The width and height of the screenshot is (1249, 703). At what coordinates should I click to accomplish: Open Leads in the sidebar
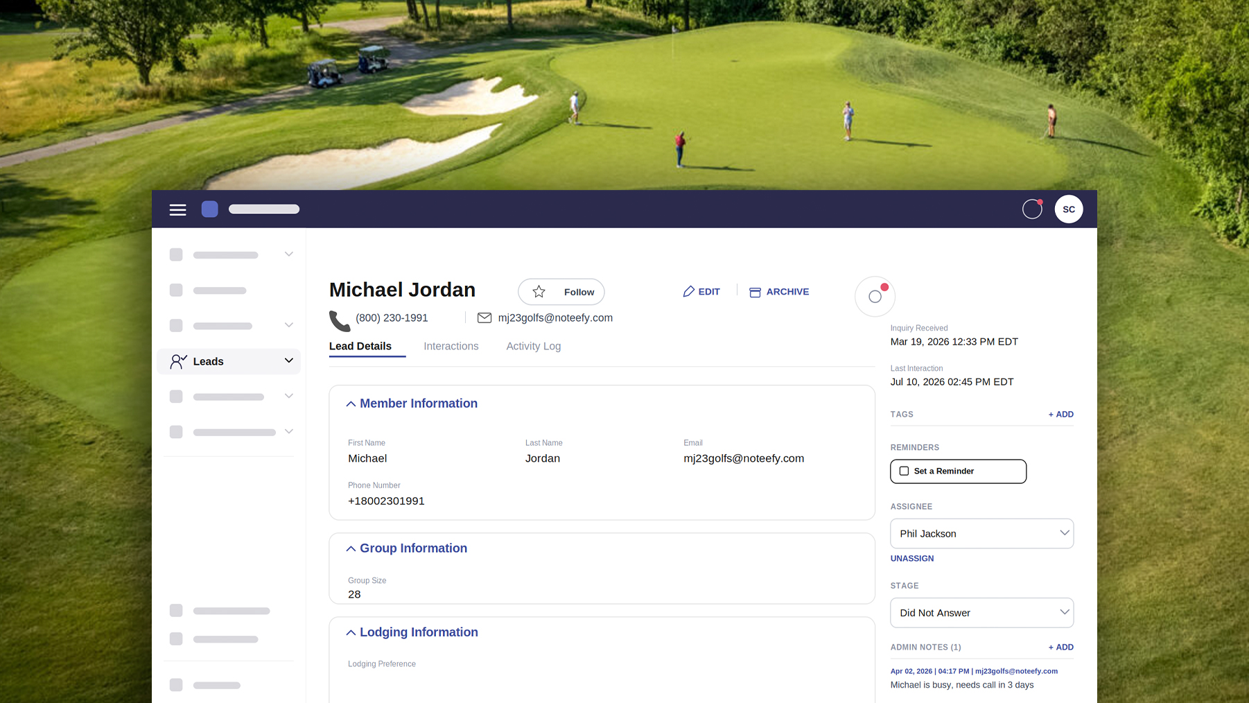click(x=229, y=361)
